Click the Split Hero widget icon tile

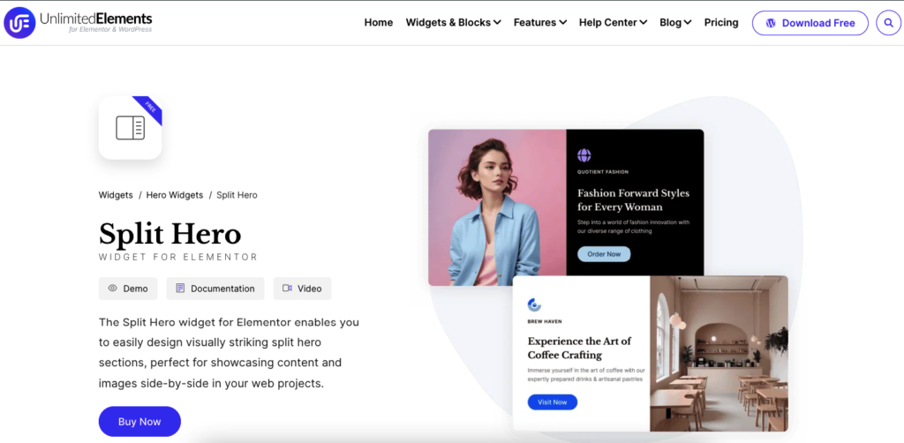(131, 127)
